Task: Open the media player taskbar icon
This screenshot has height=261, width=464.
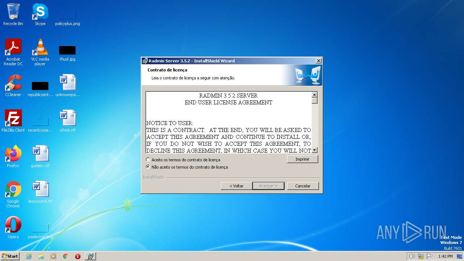Action: 53,256
